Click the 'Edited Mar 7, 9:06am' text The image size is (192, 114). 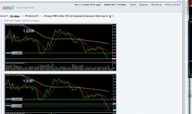115,5
